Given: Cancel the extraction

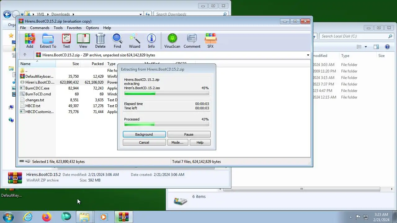Looking at the screenshot, I should [x=144, y=142].
